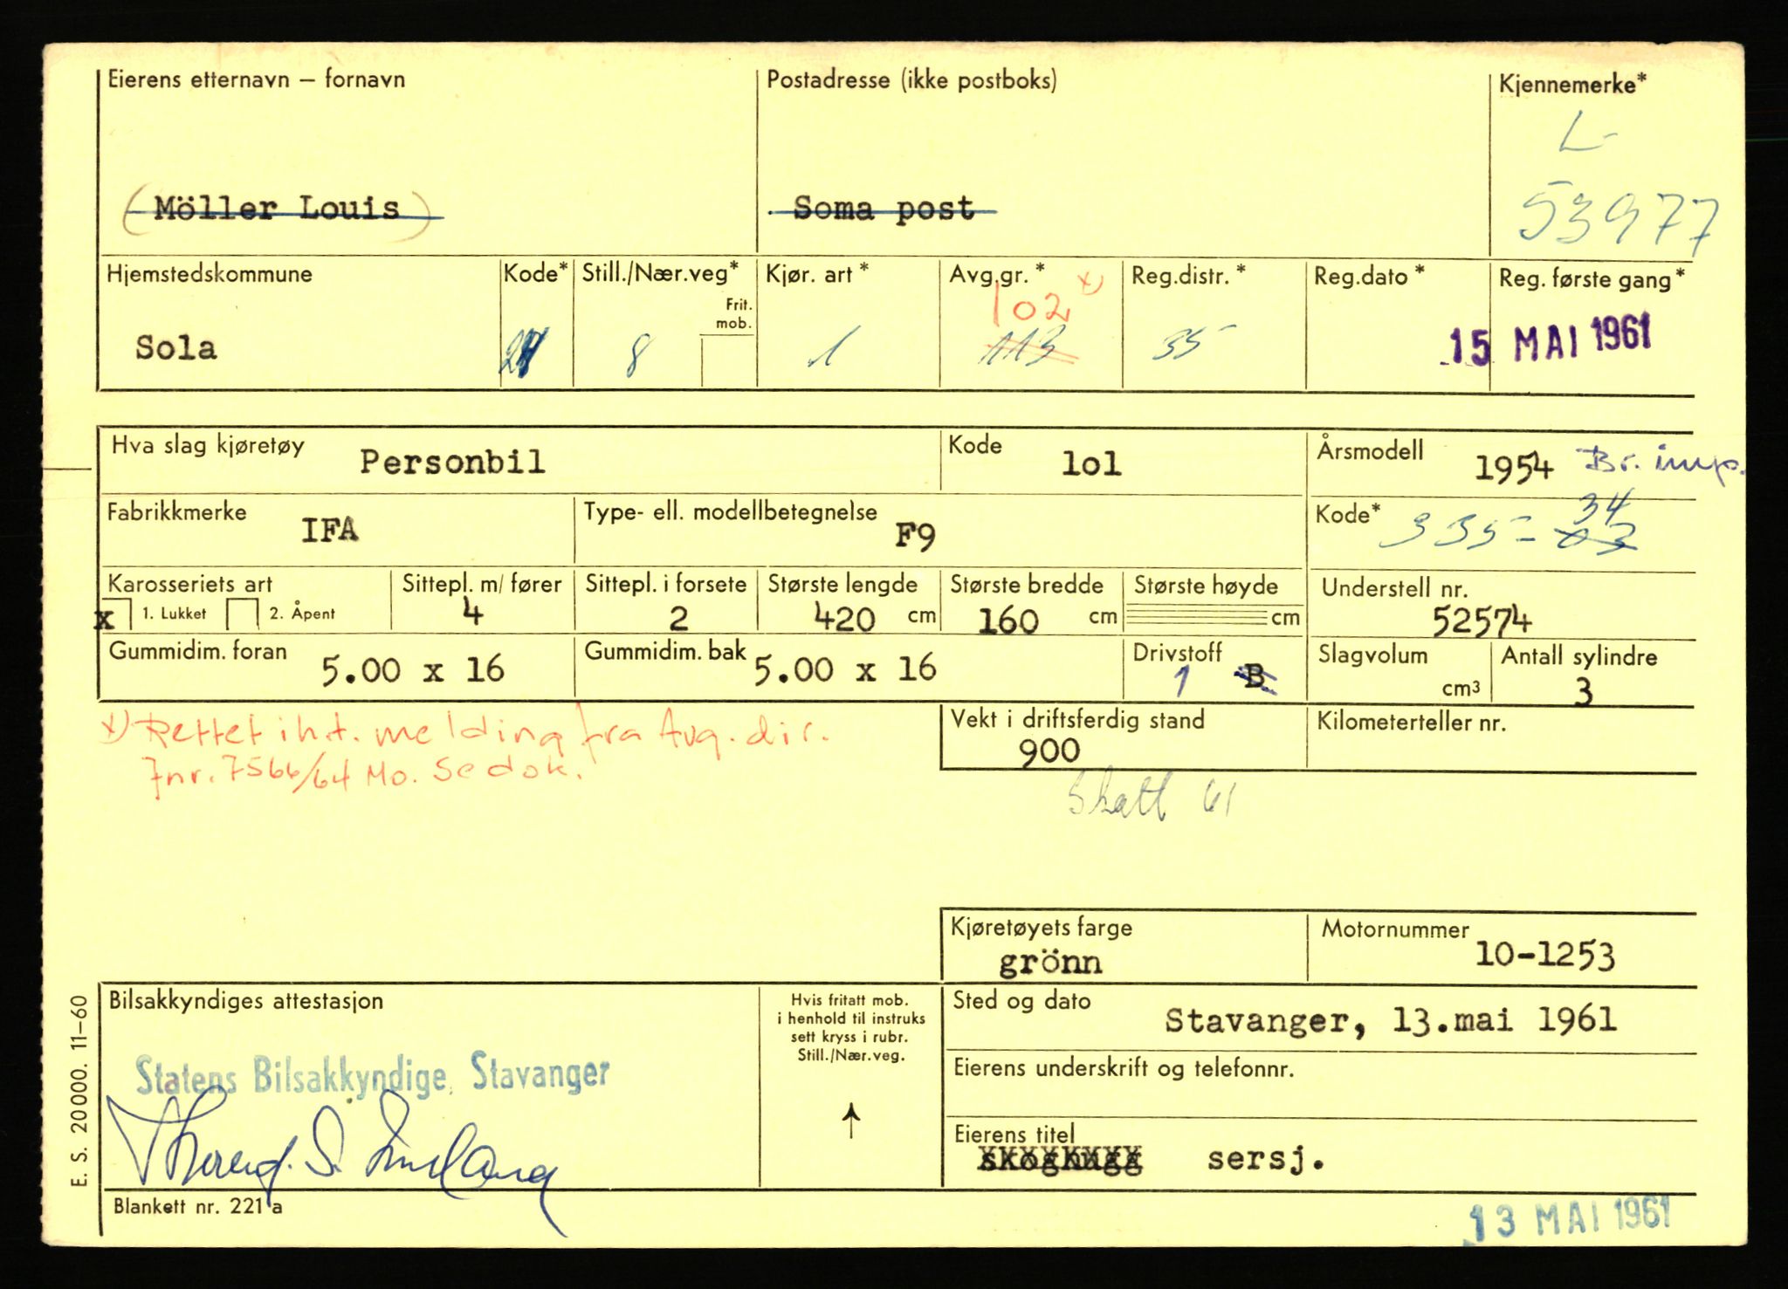Click the municipality value 'Sola'
The width and height of the screenshot is (1788, 1289).
point(175,348)
